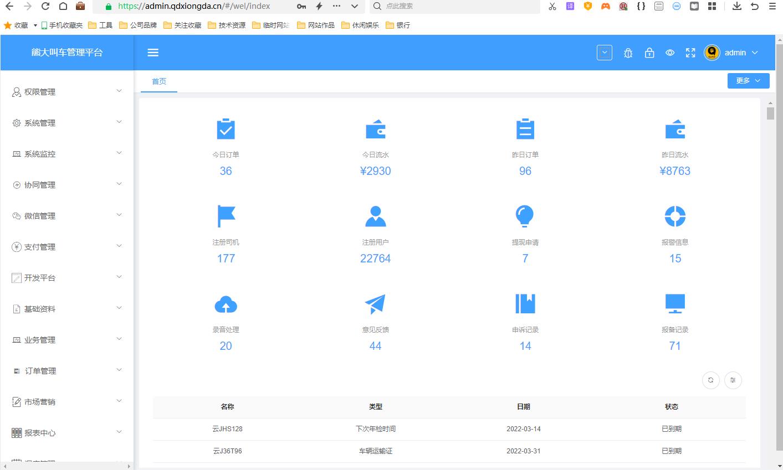
Task: Click the 昨日流水 wallet icon
Action: [675, 129]
